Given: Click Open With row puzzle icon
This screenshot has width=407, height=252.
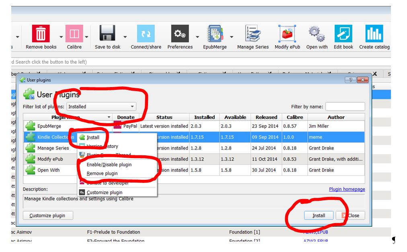Looking at the screenshot, I should click(x=30, y=170).
